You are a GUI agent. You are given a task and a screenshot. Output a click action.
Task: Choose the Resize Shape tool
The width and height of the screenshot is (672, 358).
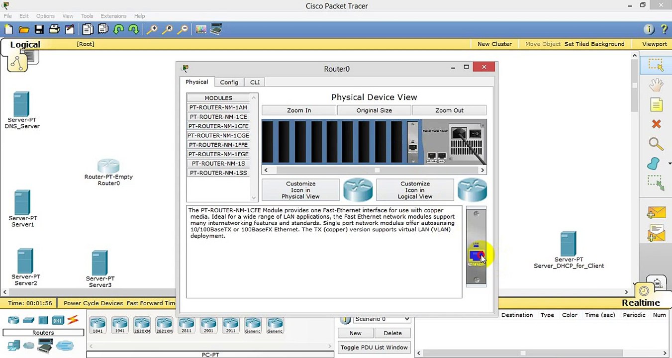656,183
